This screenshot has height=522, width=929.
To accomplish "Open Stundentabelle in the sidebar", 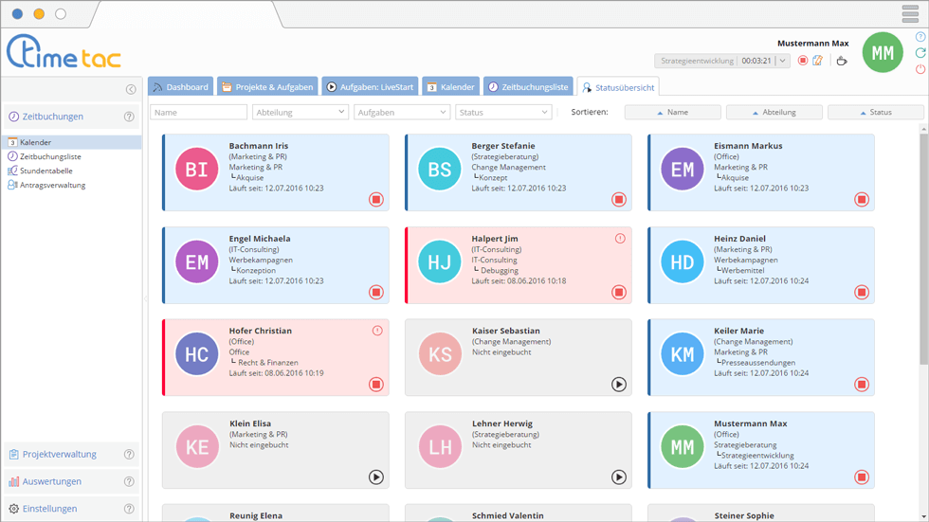I will click(x=46, y=171).
